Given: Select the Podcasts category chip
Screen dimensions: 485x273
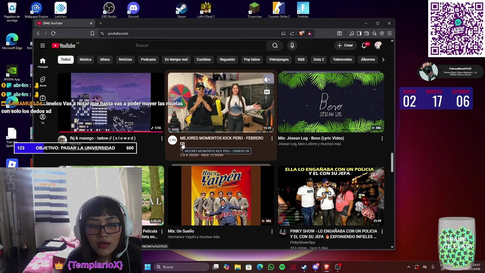Looking at the screenshot, I should point(148,60).
